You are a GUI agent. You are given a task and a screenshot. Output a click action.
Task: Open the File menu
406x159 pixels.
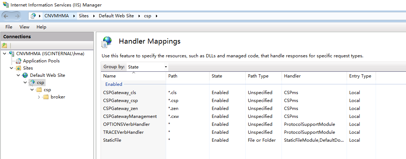[9, 27]
